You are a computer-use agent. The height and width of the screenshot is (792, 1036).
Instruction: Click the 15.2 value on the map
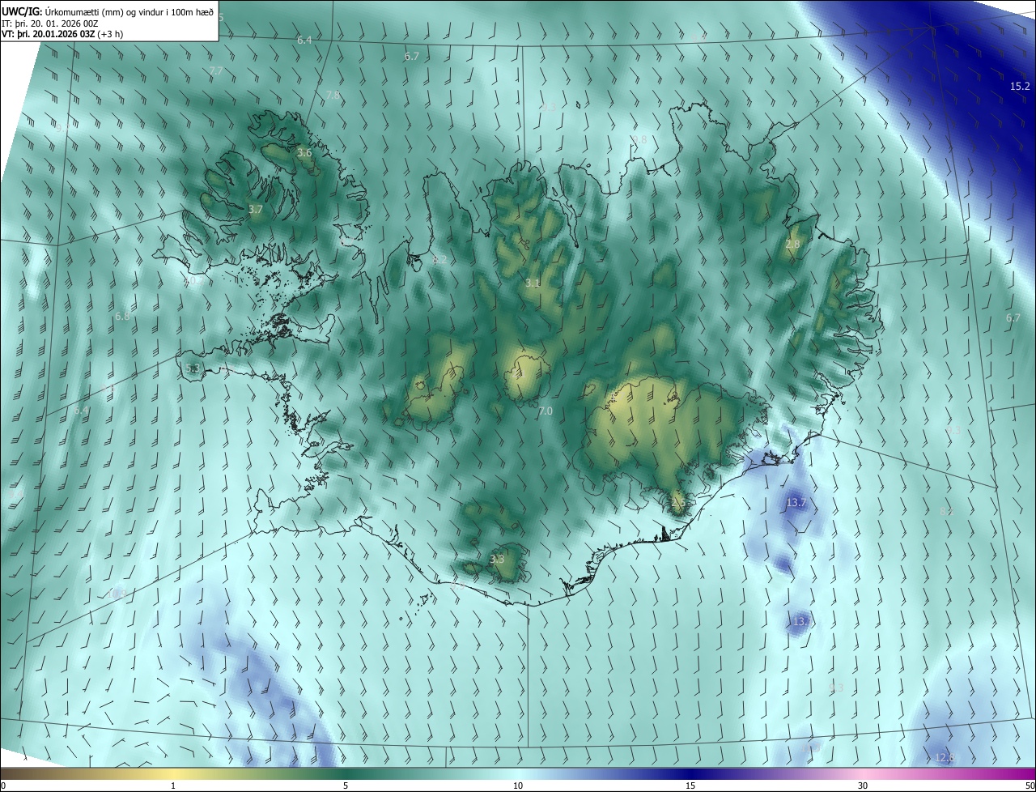[1020, 87]
